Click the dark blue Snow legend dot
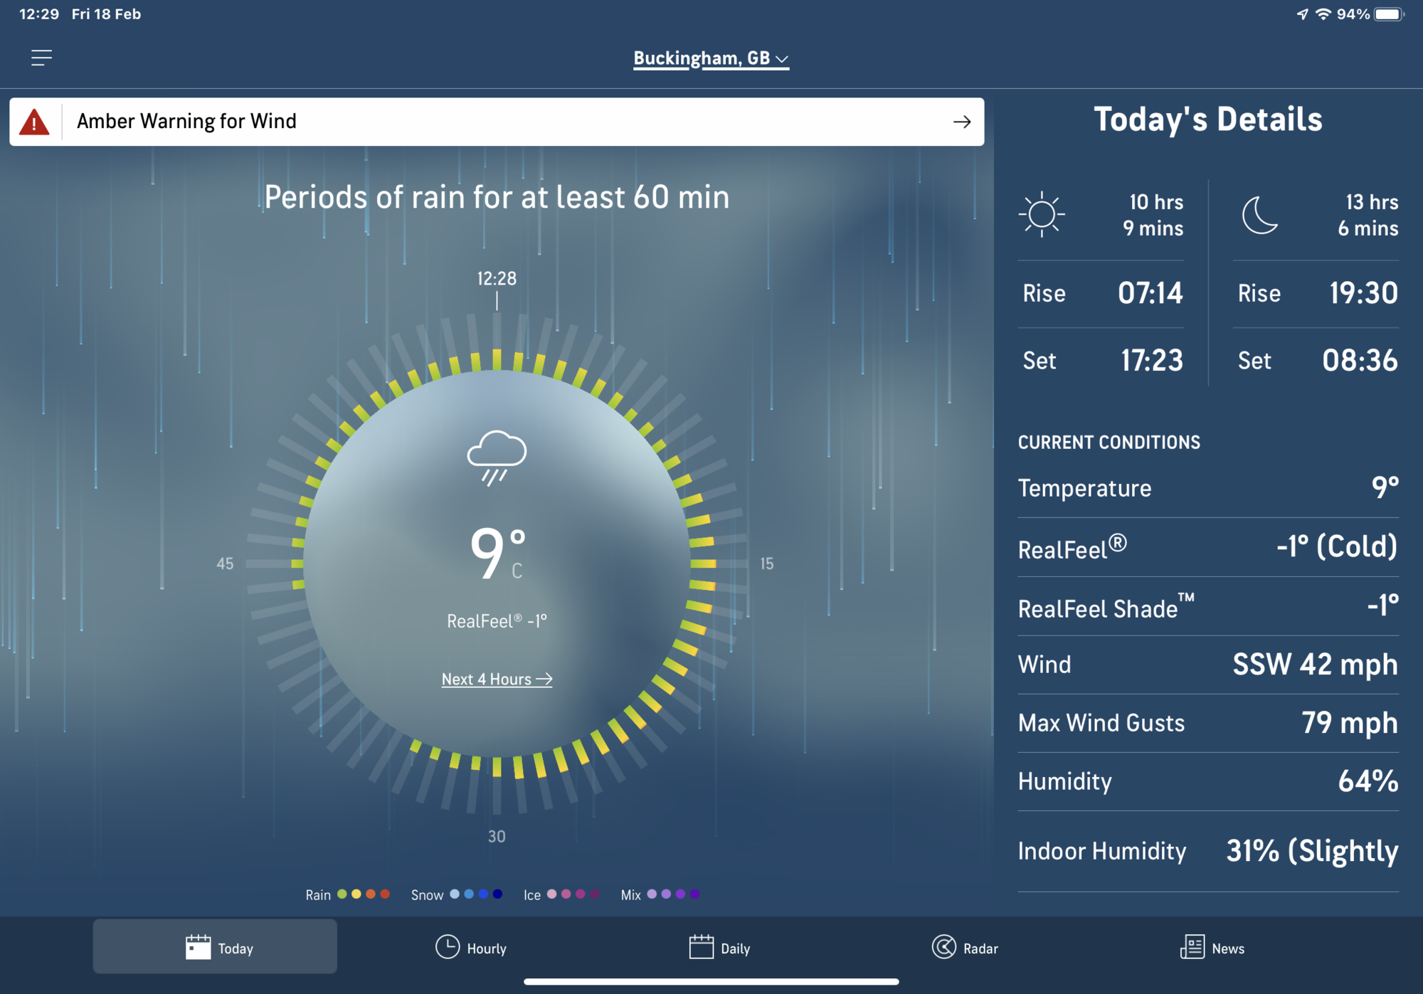 pos(497,894)
